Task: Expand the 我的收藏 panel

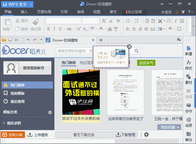Action: 170,127
